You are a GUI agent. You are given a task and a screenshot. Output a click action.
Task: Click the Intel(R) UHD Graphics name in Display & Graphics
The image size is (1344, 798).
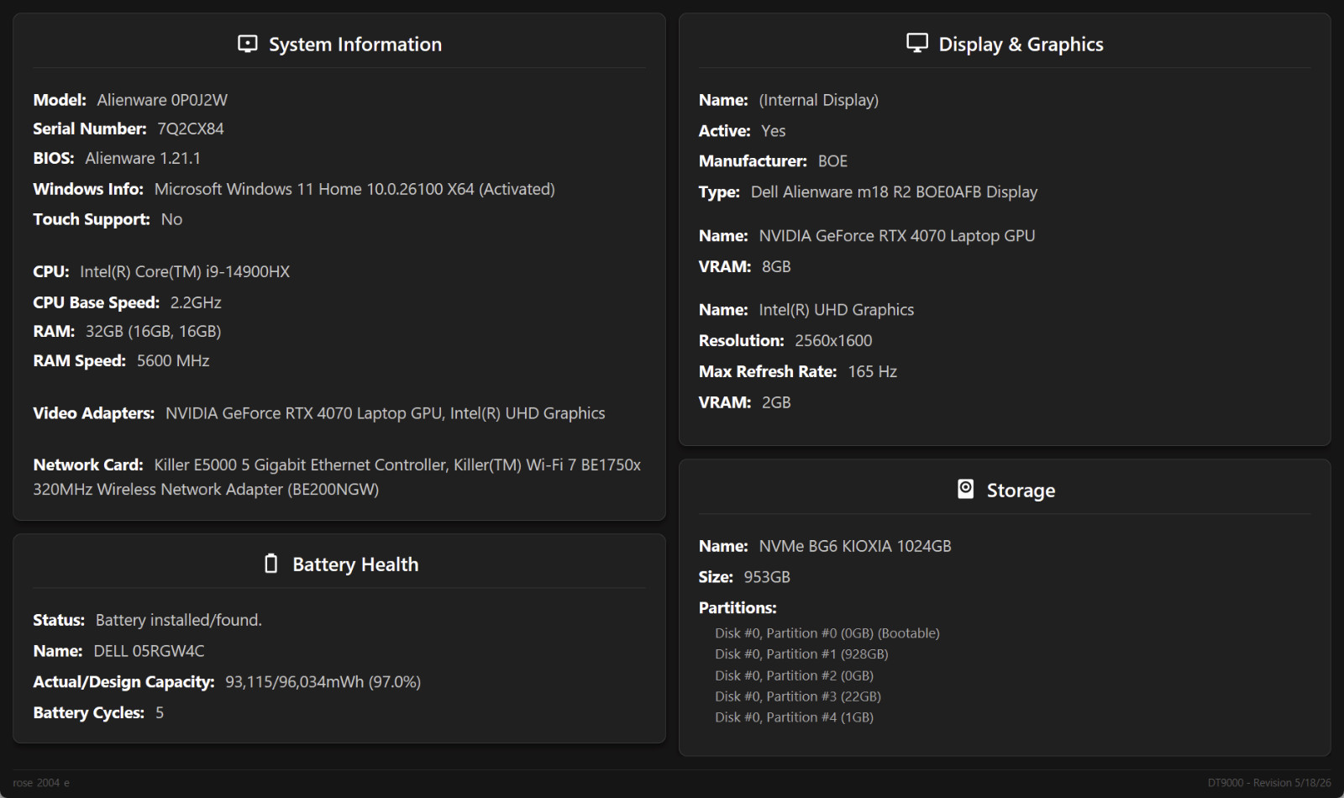(837, 310)
